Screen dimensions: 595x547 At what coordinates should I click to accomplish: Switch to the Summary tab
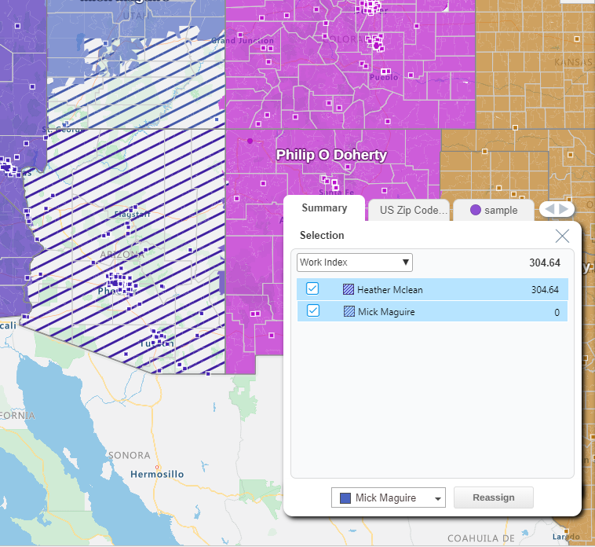coord(324,208)
